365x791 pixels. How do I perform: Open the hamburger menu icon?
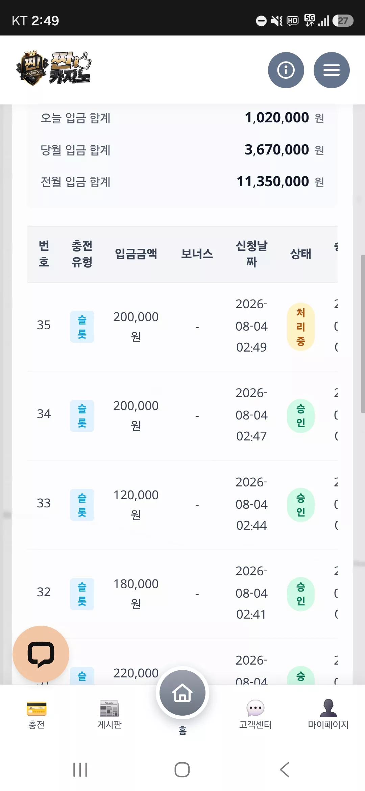(332, 70)
